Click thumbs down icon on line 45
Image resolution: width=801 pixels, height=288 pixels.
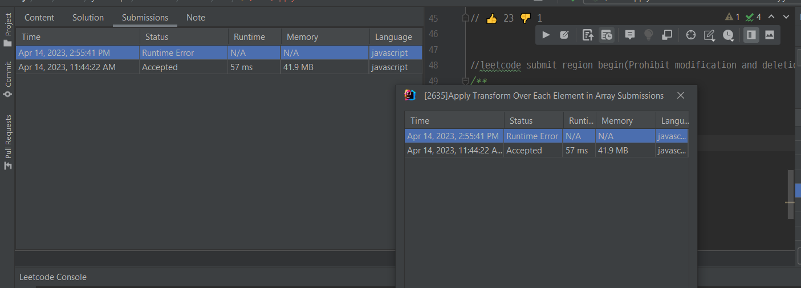pos(525,18)
